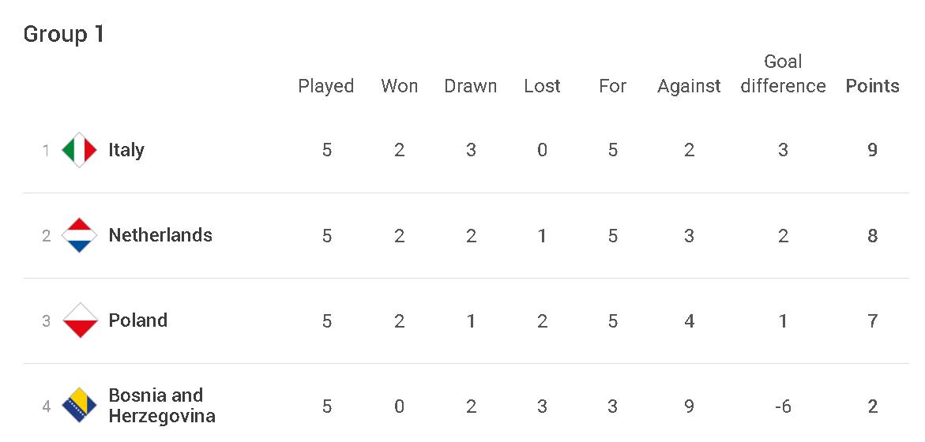Select the Poland team name
This screenshot has height=442, width=925.
pos(138,320)
